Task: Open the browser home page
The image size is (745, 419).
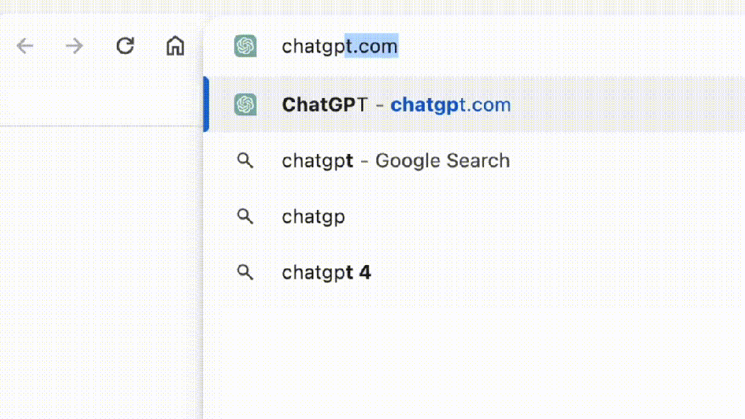Action: point(175,46)
